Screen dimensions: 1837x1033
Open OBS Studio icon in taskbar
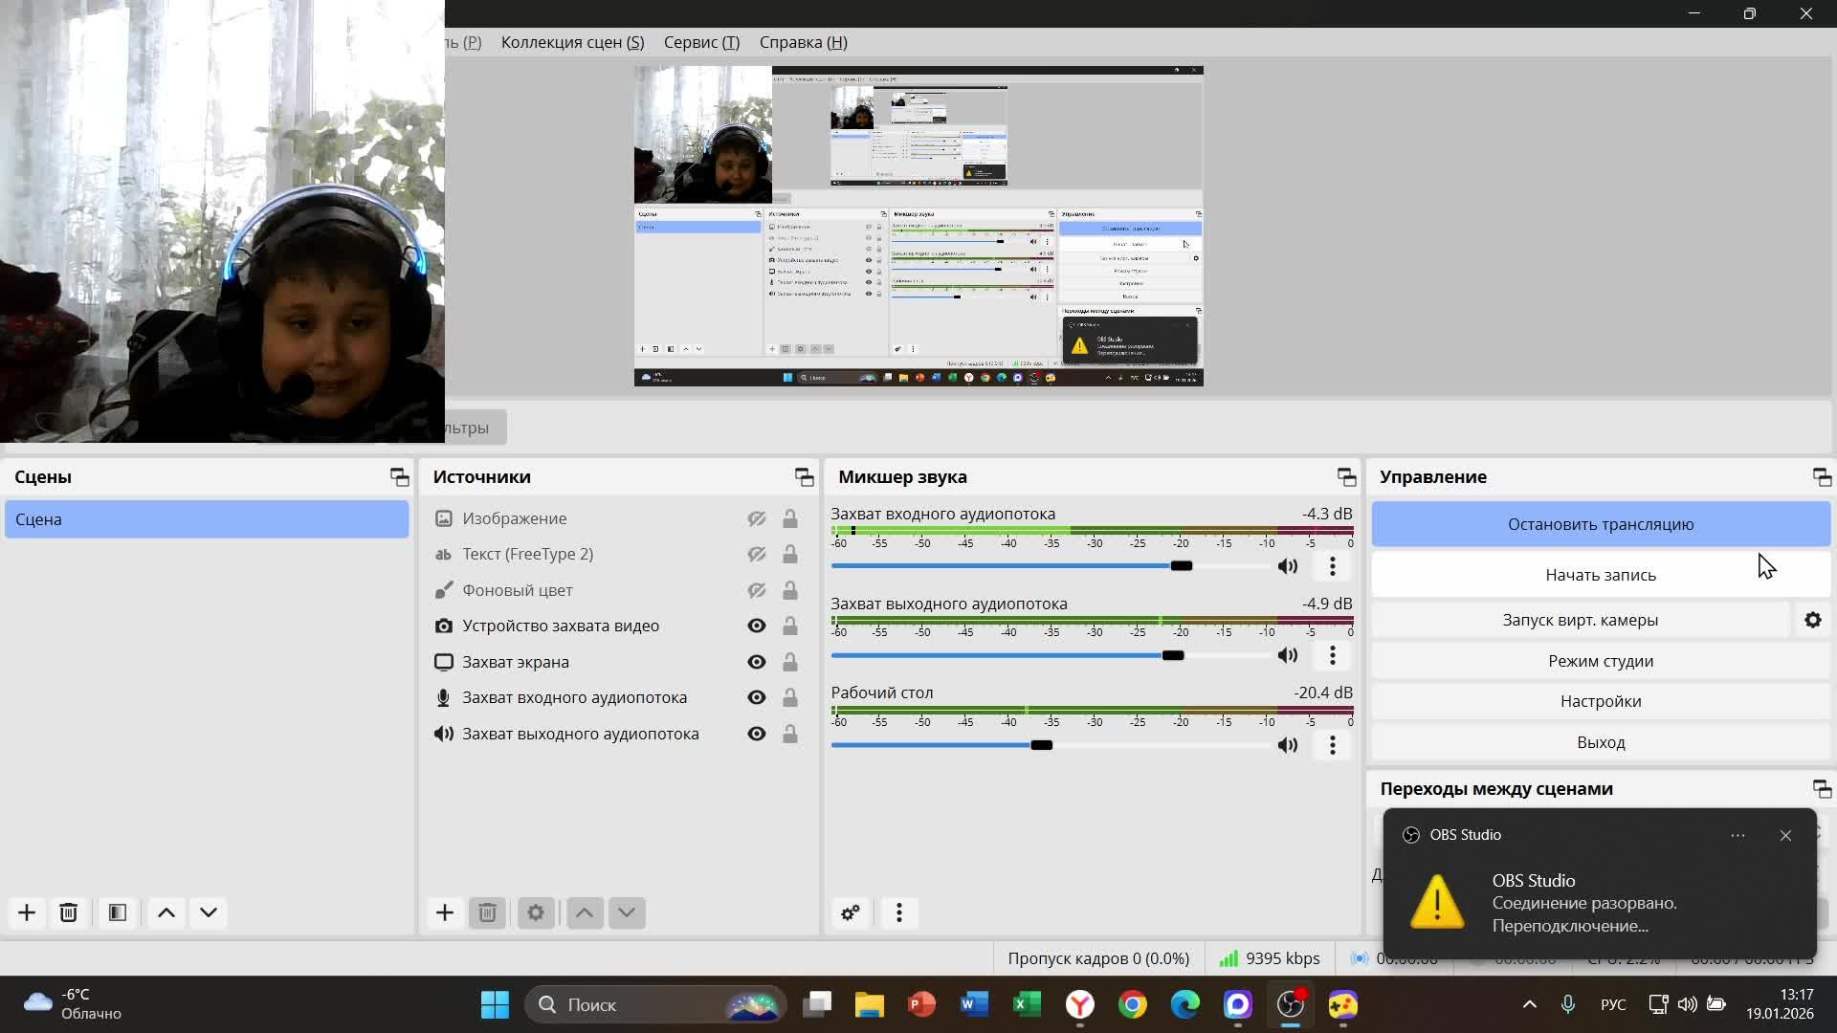click(1291, 1004)
